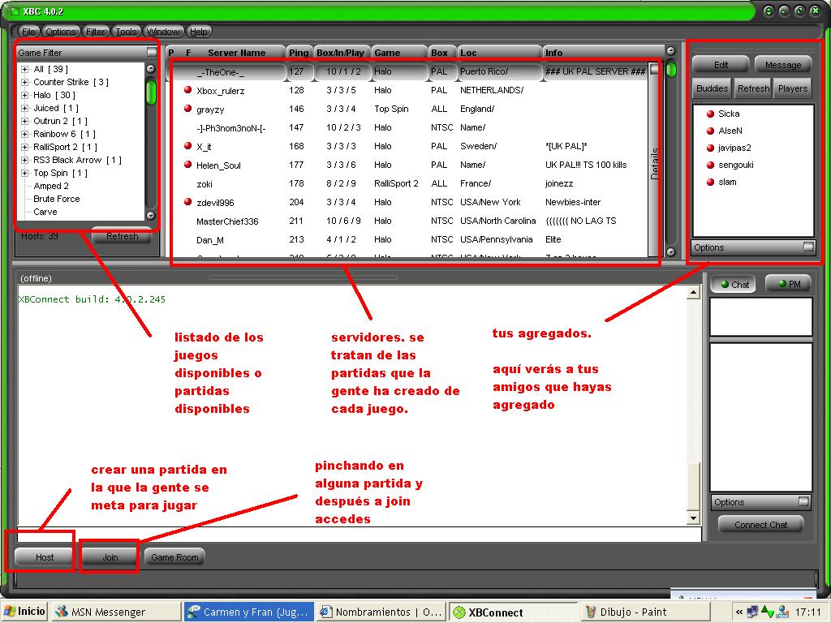
Task: Expand the RalliSport 2 [1] node
Action: point(24,148)
